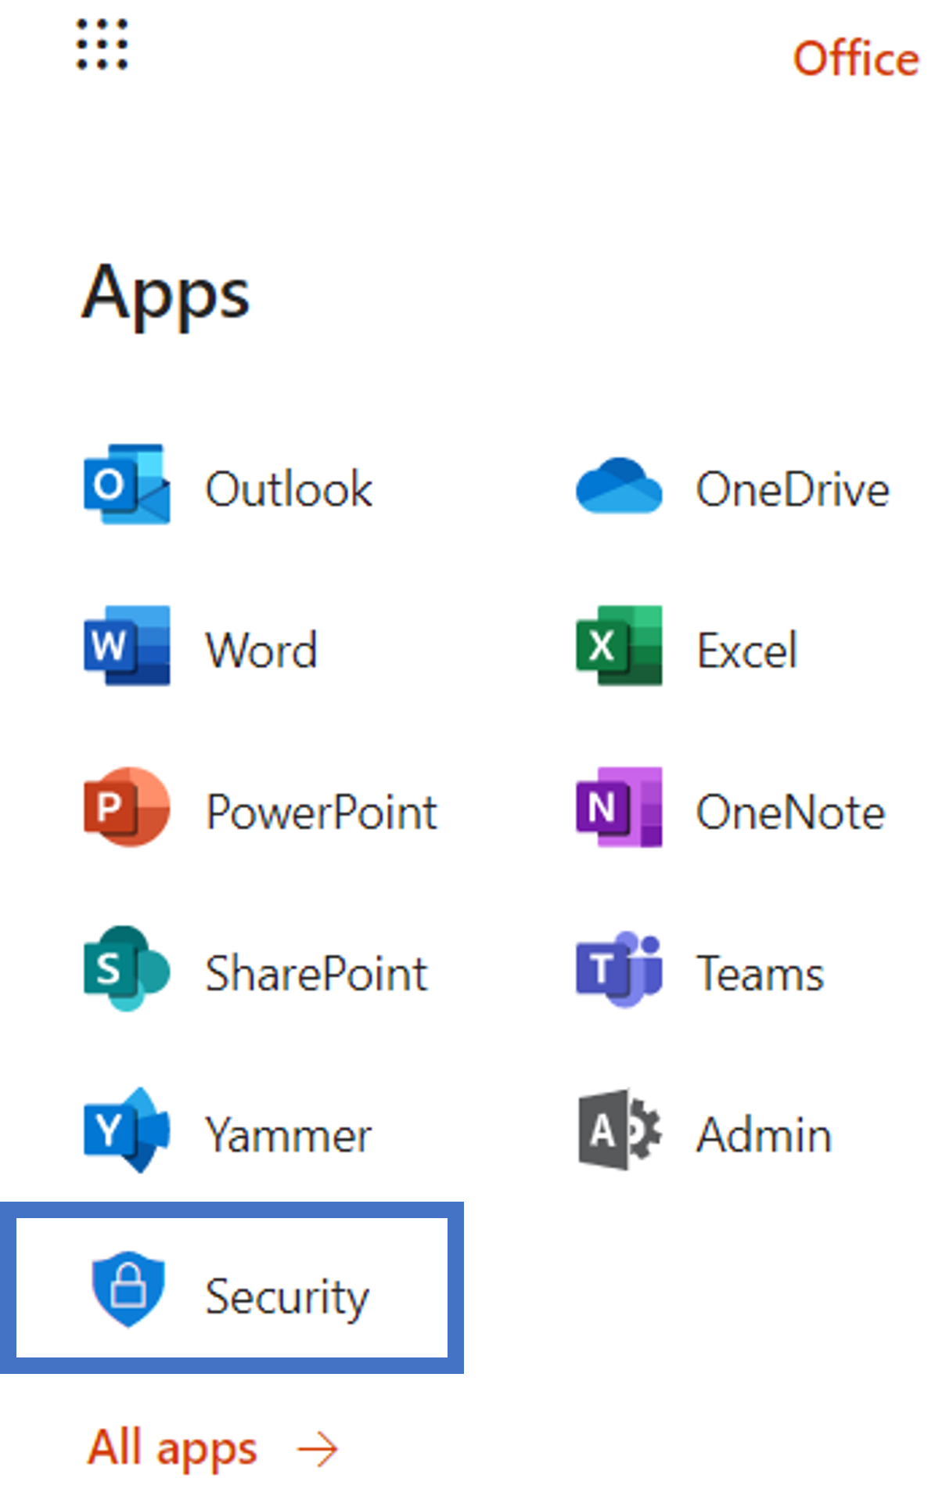Choose the PowerPoint text label

(x=321, y=812)
